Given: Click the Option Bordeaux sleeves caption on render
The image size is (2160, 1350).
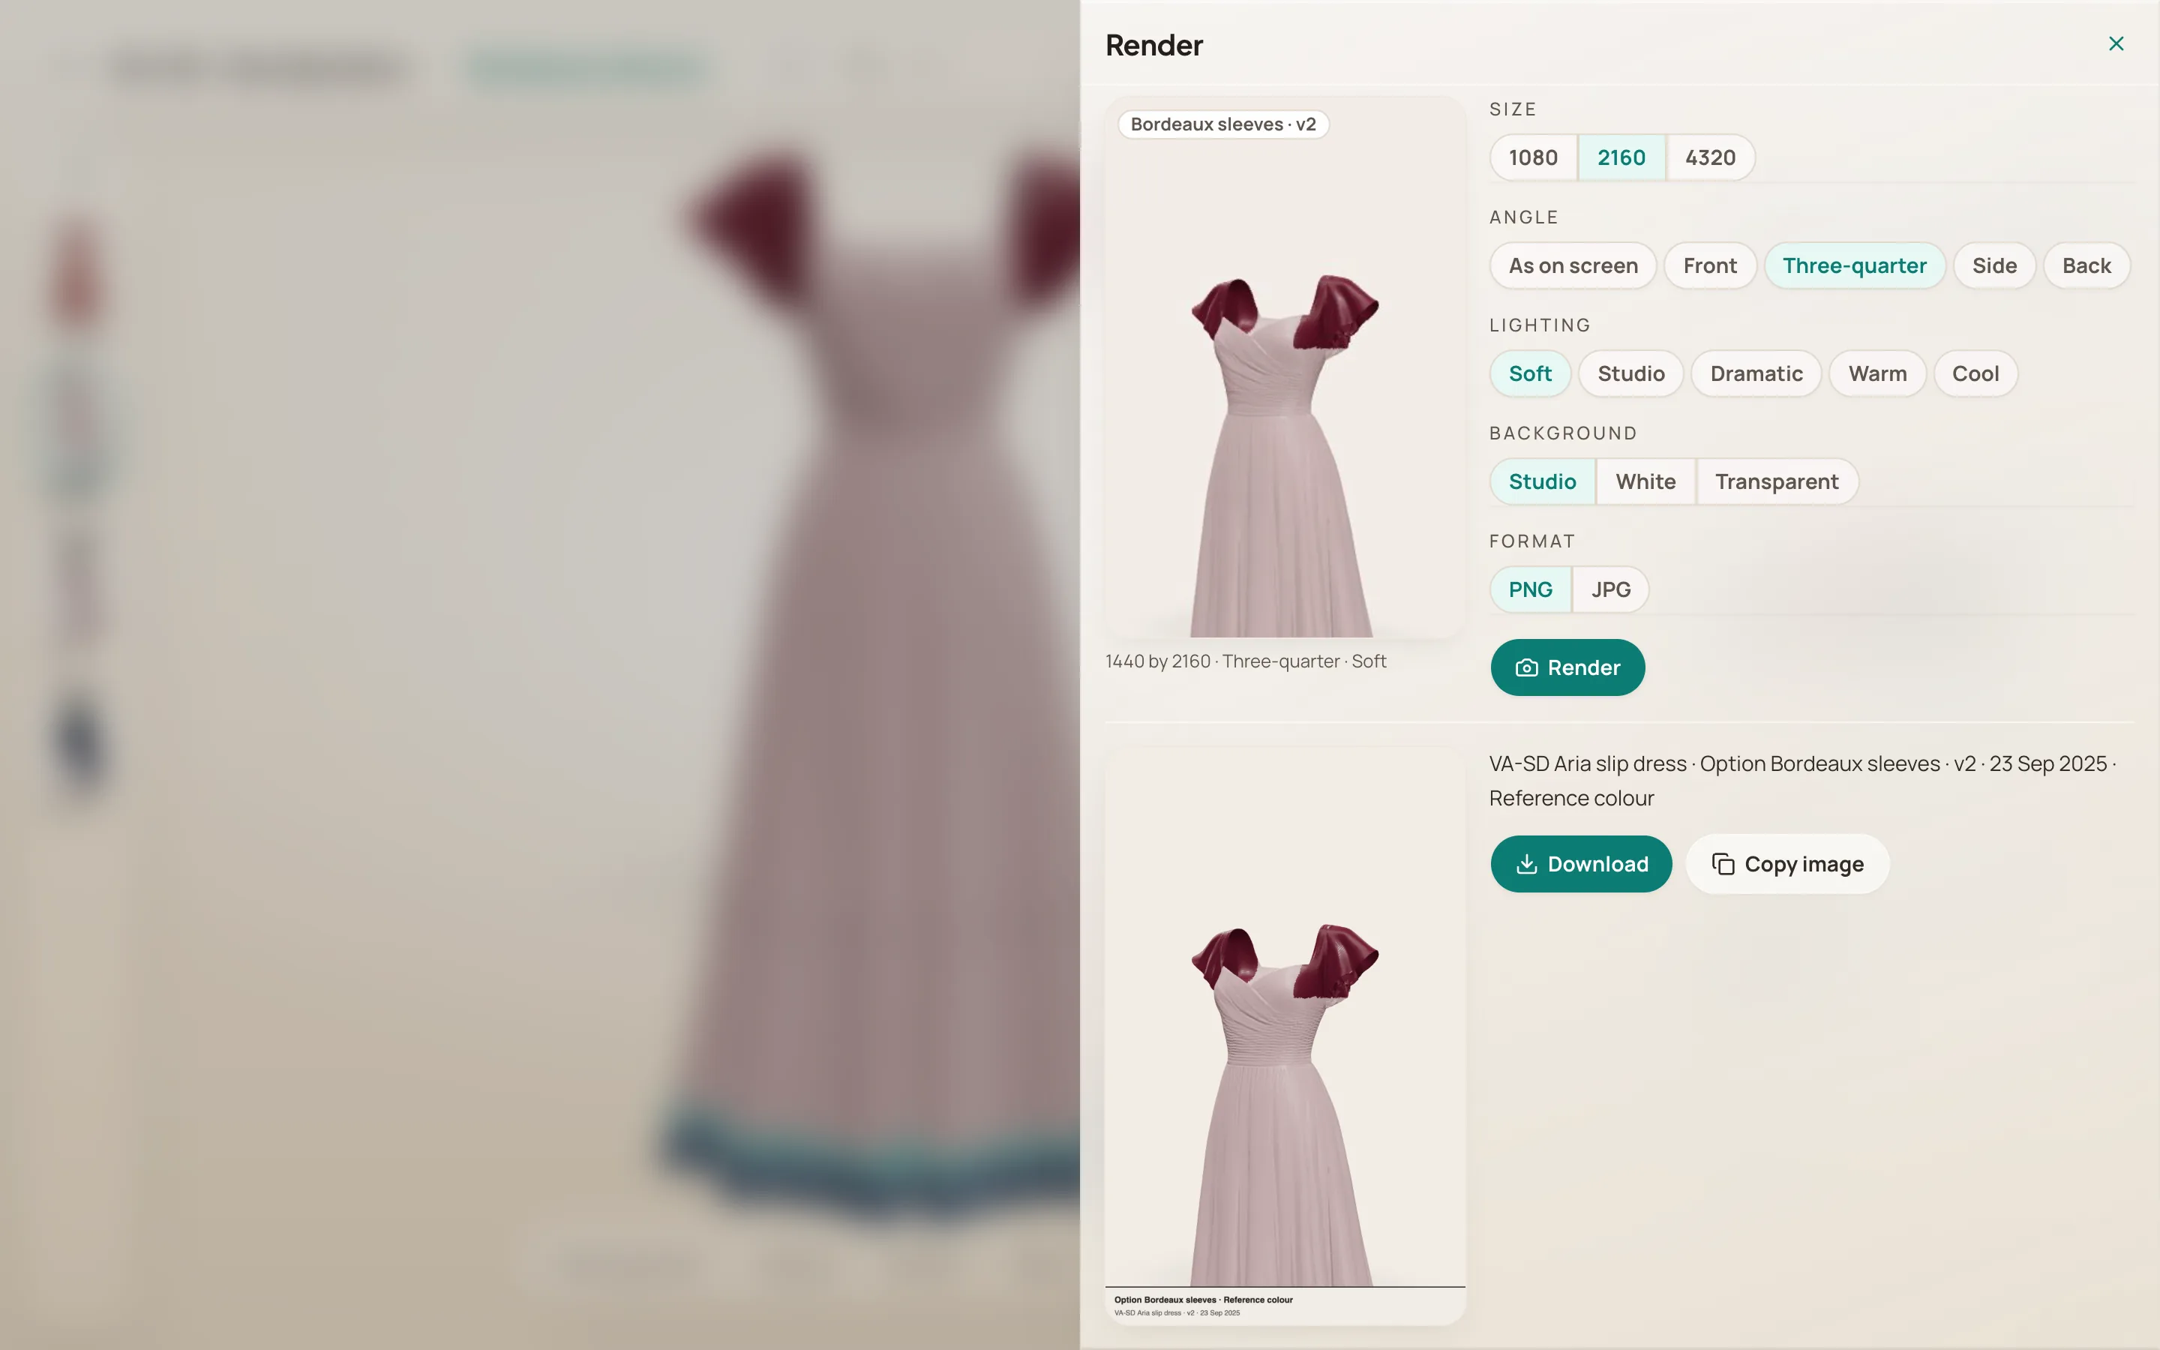Looking at the screenshot, I should point(1202,1300).
